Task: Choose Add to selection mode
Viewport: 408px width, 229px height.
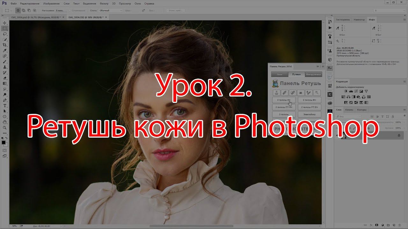Action: [23, 10]
